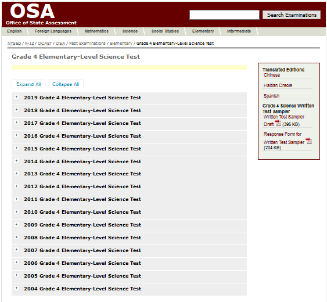Screen dimensions: 327x302
Task: Click the 2019 Grade 4 Elementary-Level Science Test title
Action: coord(82,98)
